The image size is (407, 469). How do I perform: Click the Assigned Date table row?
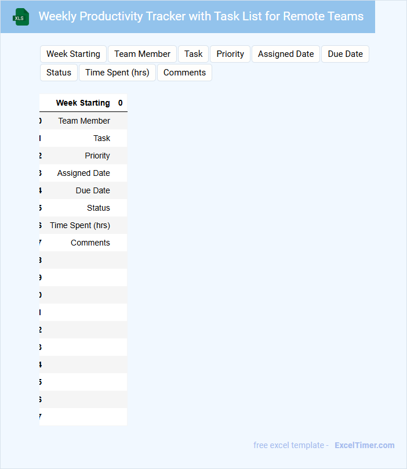pyautogui.click(x=83, y=173)
